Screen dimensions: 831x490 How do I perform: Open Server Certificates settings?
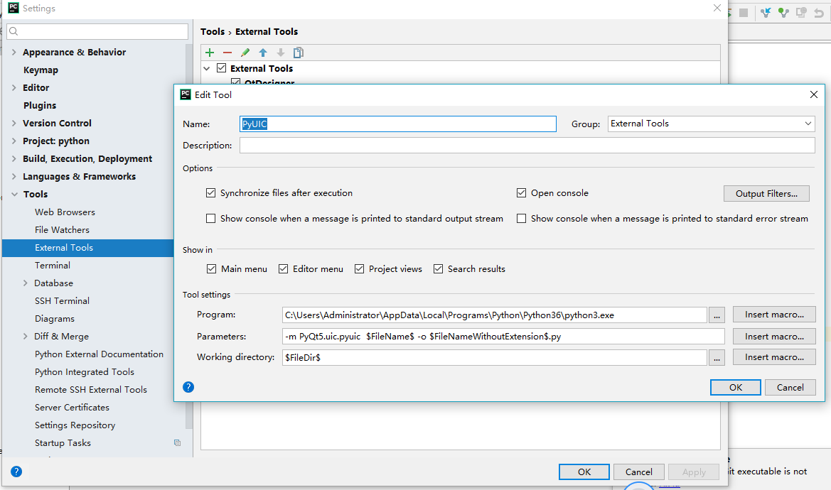72,407
